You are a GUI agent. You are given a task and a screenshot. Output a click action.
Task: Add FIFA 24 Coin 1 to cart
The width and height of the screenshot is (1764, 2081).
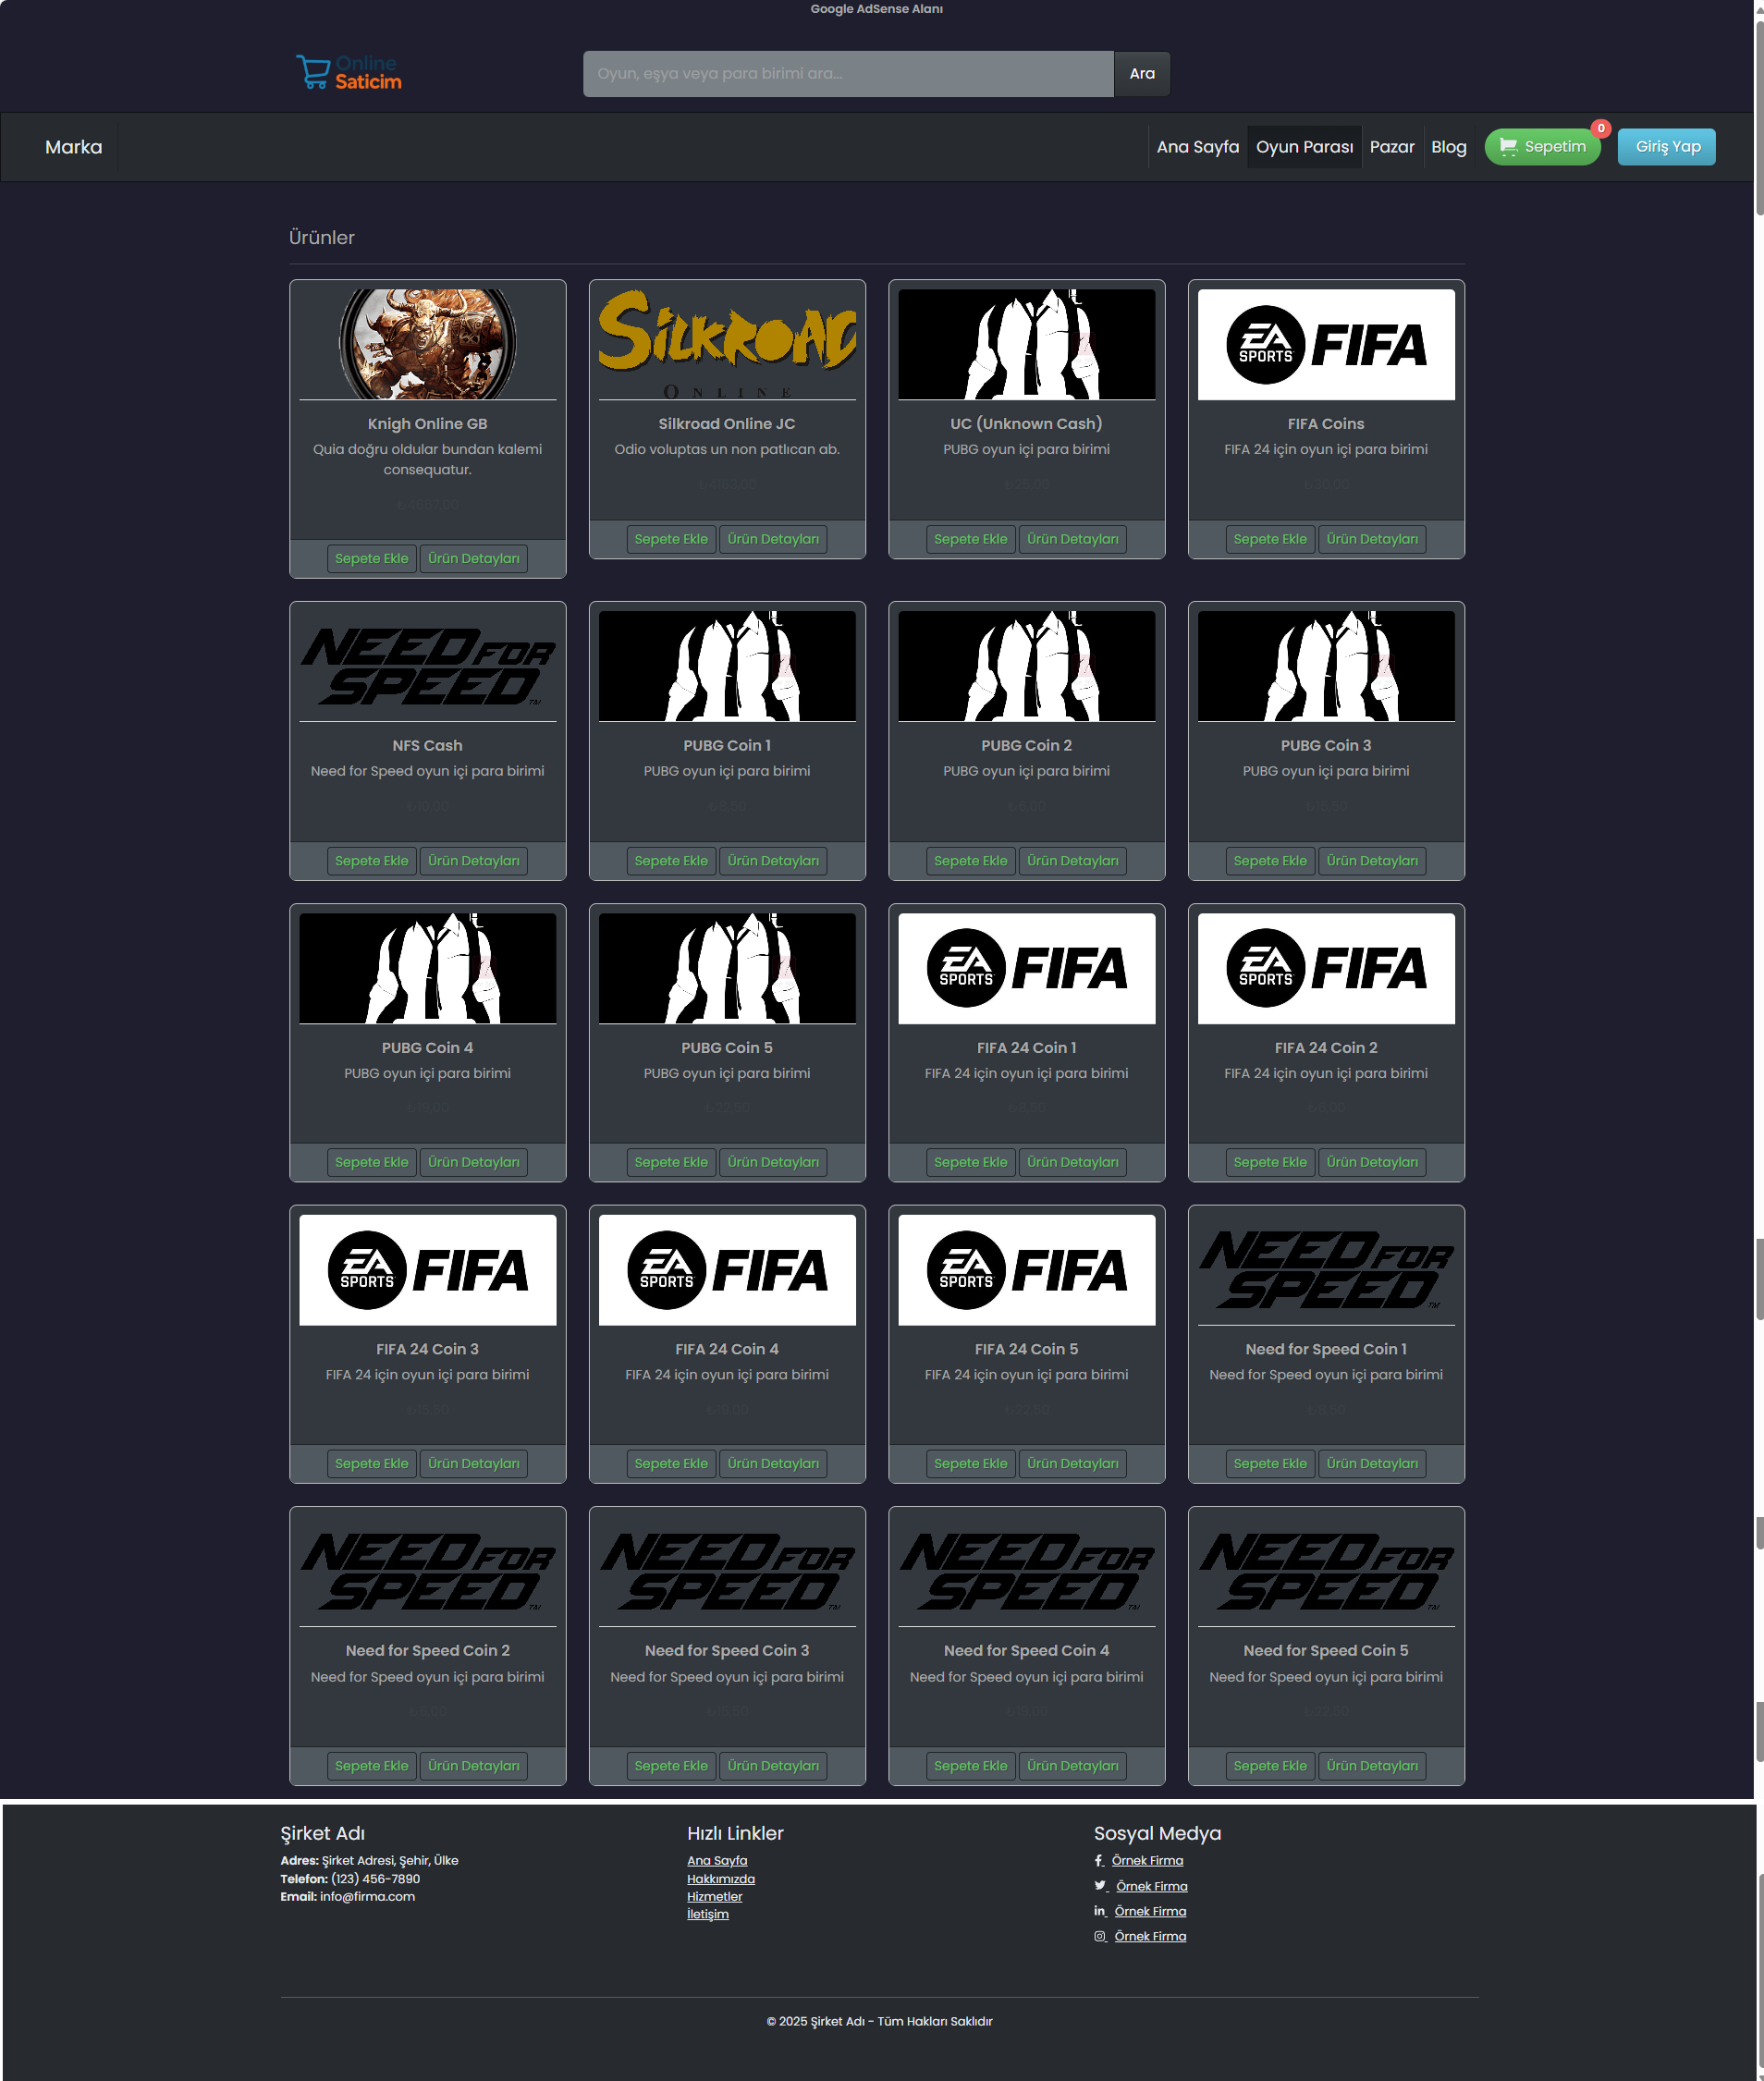point(971,1162)
